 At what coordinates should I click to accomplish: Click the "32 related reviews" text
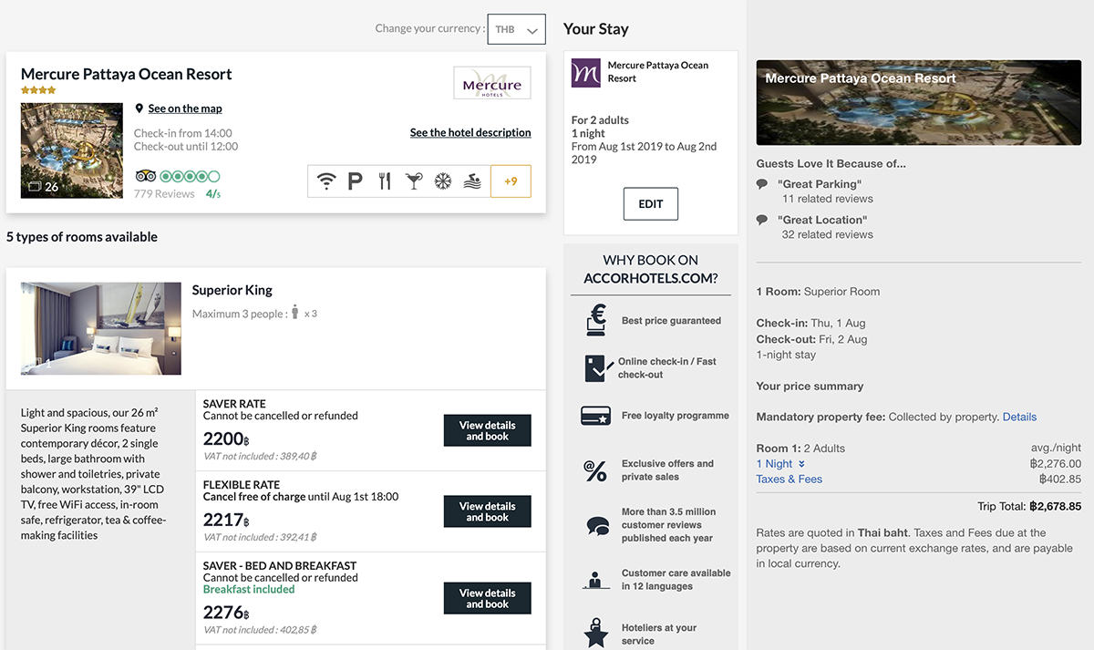pos(828,234)
